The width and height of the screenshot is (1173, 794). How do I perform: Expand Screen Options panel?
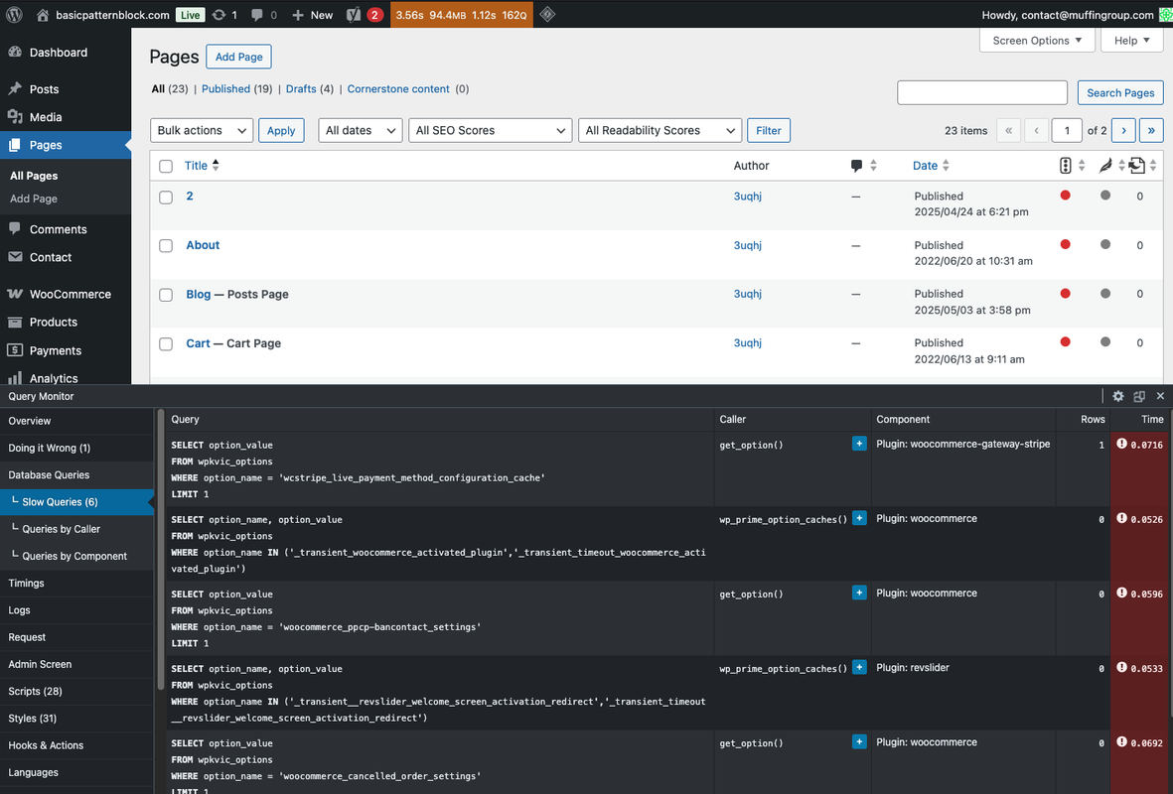[x=1037, y=41]
